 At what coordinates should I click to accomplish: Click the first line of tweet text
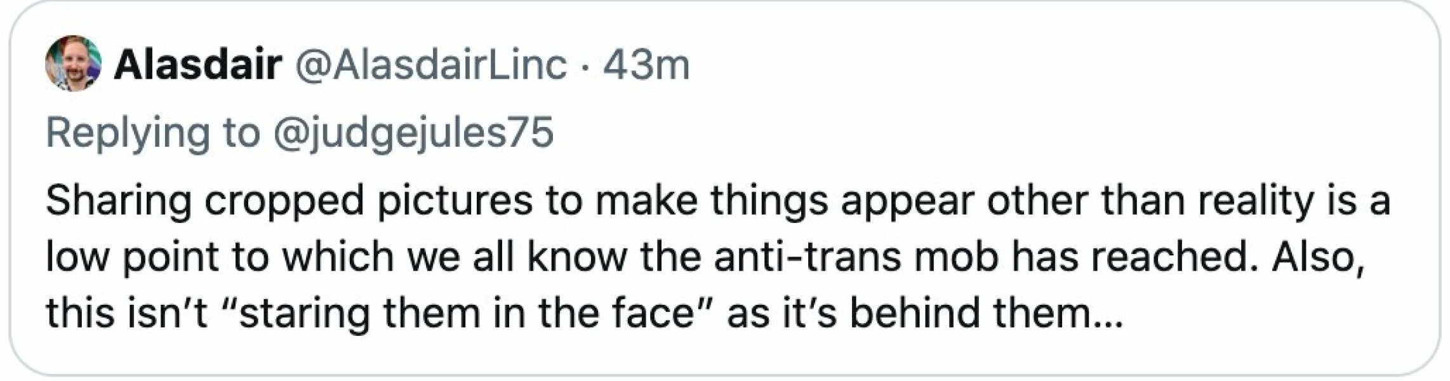click(x=717, y=201)
